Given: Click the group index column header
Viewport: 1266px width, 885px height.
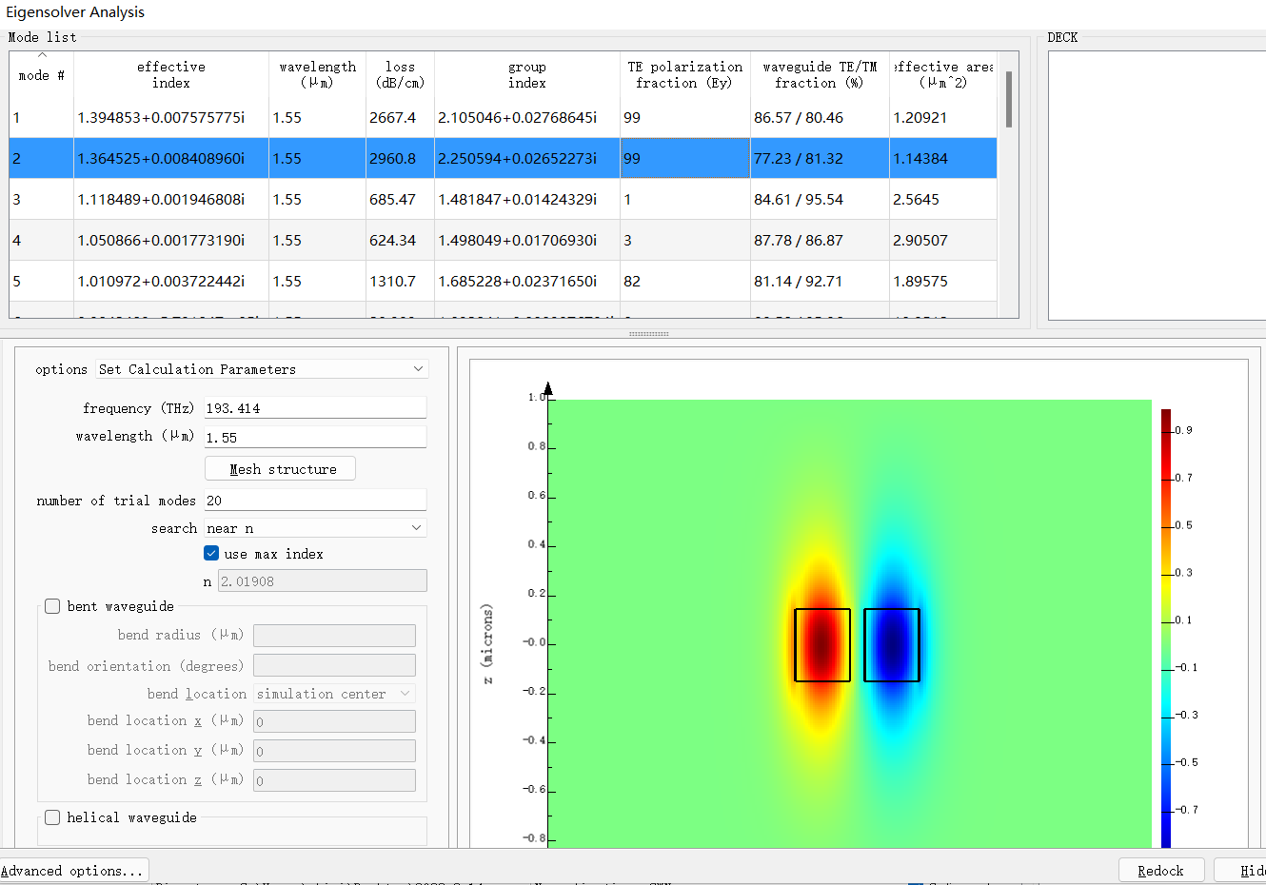Looking at the screenshot, I should pos(526,75).
